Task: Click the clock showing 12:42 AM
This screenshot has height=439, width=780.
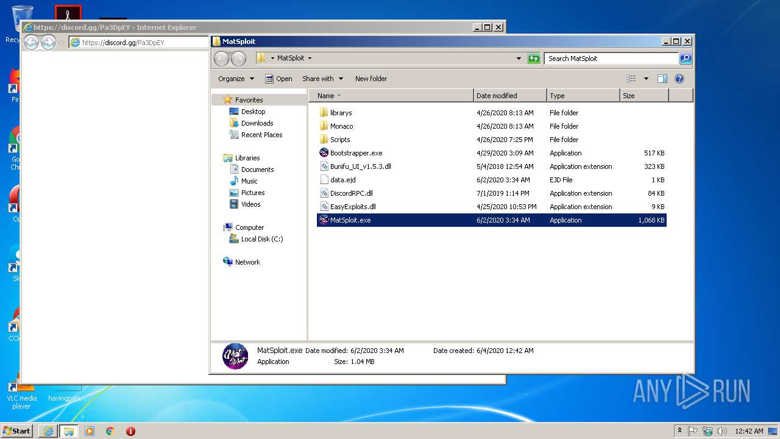Action: (749, 431)
